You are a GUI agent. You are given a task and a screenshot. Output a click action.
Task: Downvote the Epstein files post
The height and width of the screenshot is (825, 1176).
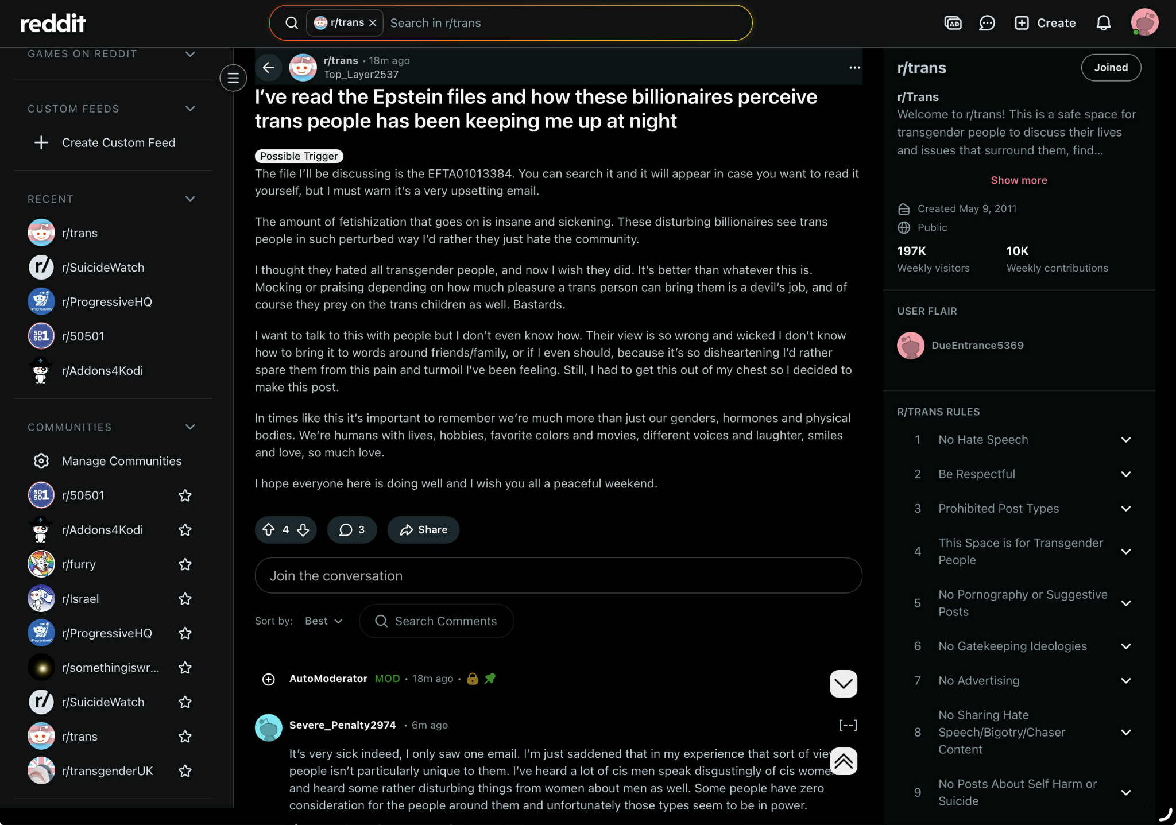(x=303, y=529)
